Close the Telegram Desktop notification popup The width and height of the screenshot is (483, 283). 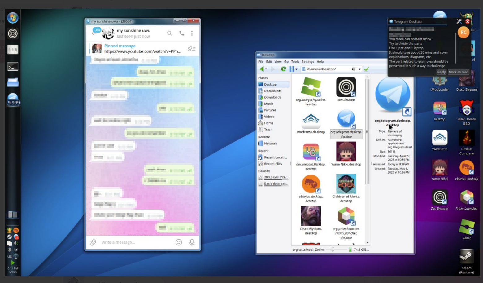[x=468, y=21]
